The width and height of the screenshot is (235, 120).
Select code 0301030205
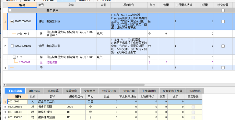click(x=18, y=112)
